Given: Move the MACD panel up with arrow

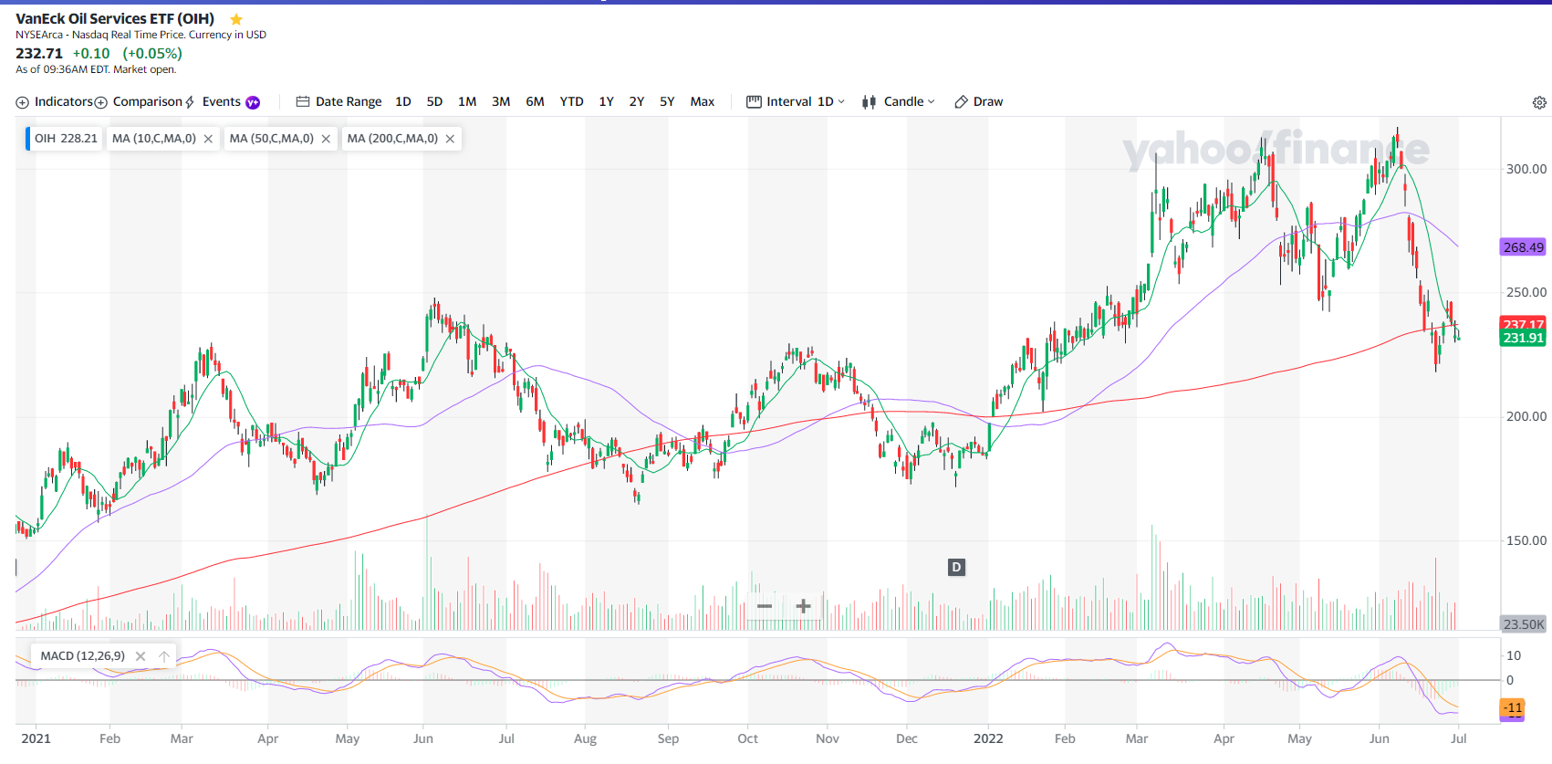Looking at the screenshot, I should 164,656.
